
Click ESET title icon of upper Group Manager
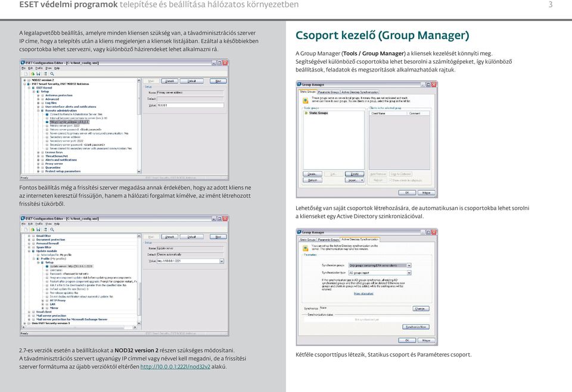(299, 84)
